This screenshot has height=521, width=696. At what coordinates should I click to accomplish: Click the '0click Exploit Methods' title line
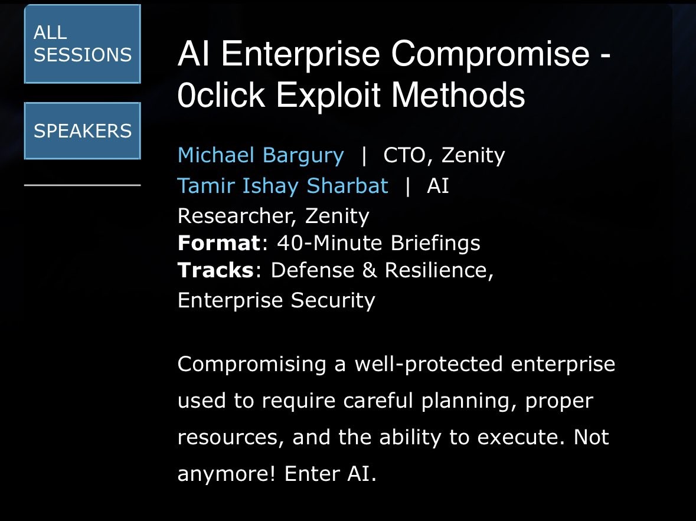351,95
